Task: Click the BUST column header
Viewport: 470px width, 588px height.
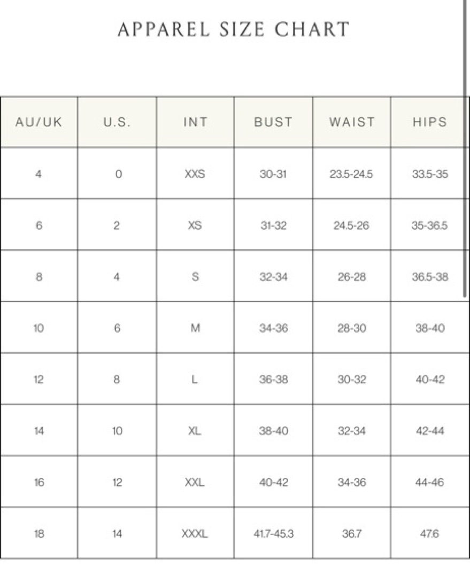Action: (x=273, y=122)
